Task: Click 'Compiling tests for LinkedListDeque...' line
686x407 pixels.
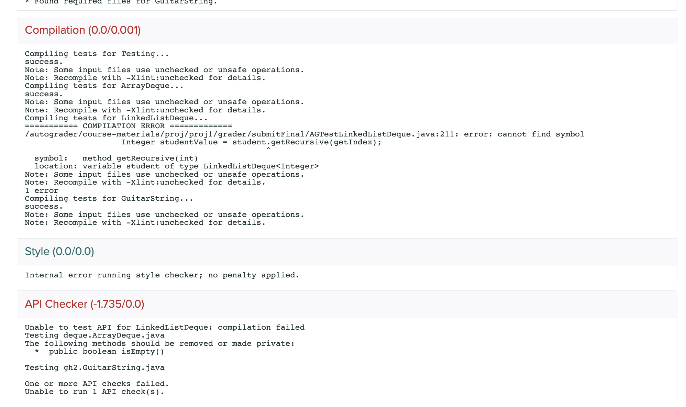Action: 116,118
